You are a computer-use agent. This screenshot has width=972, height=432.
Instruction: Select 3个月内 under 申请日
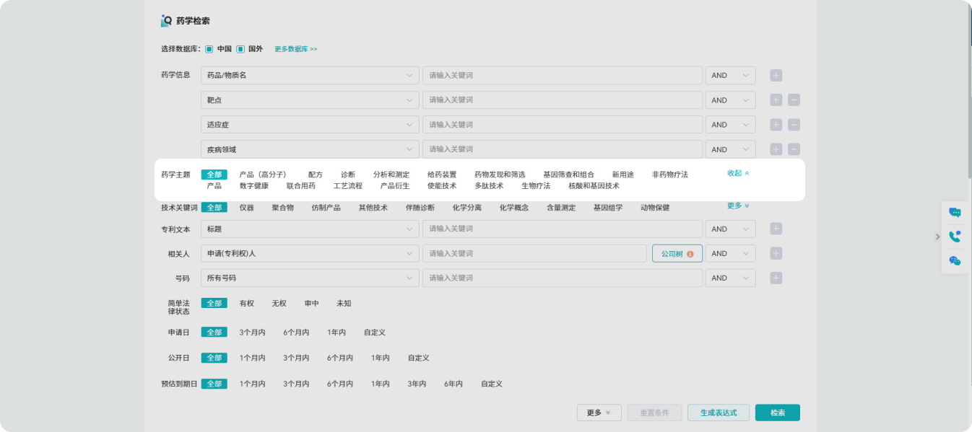[x=253, y=332]
